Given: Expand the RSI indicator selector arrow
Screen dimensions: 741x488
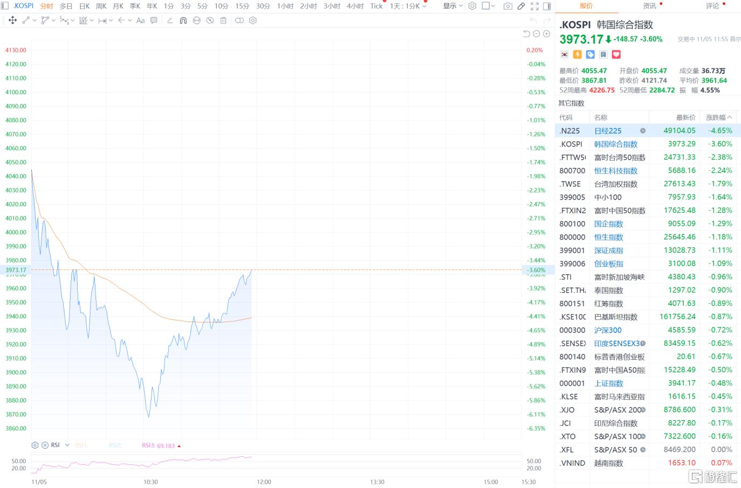Looking at the screenshot, I should [67, 445].
